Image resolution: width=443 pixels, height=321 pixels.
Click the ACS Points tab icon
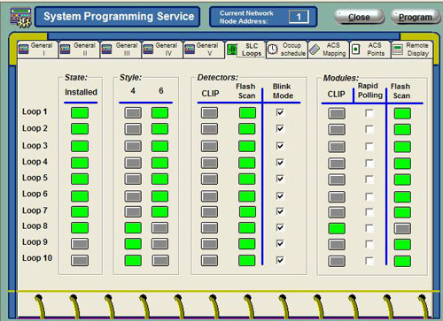[356, 50]
